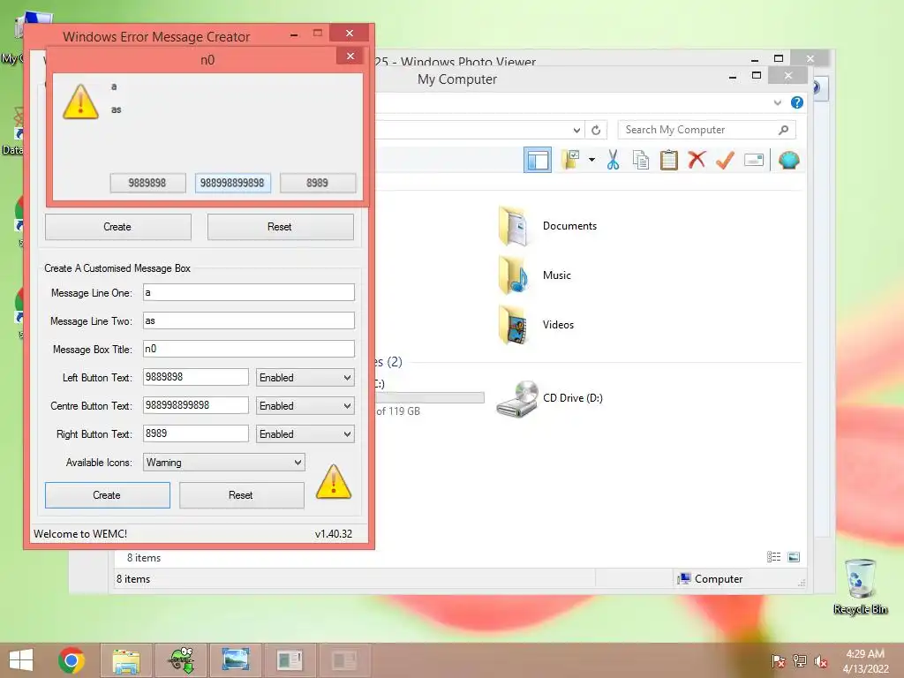
Task: Maximize the My Computer window
Action: [757, 76]
